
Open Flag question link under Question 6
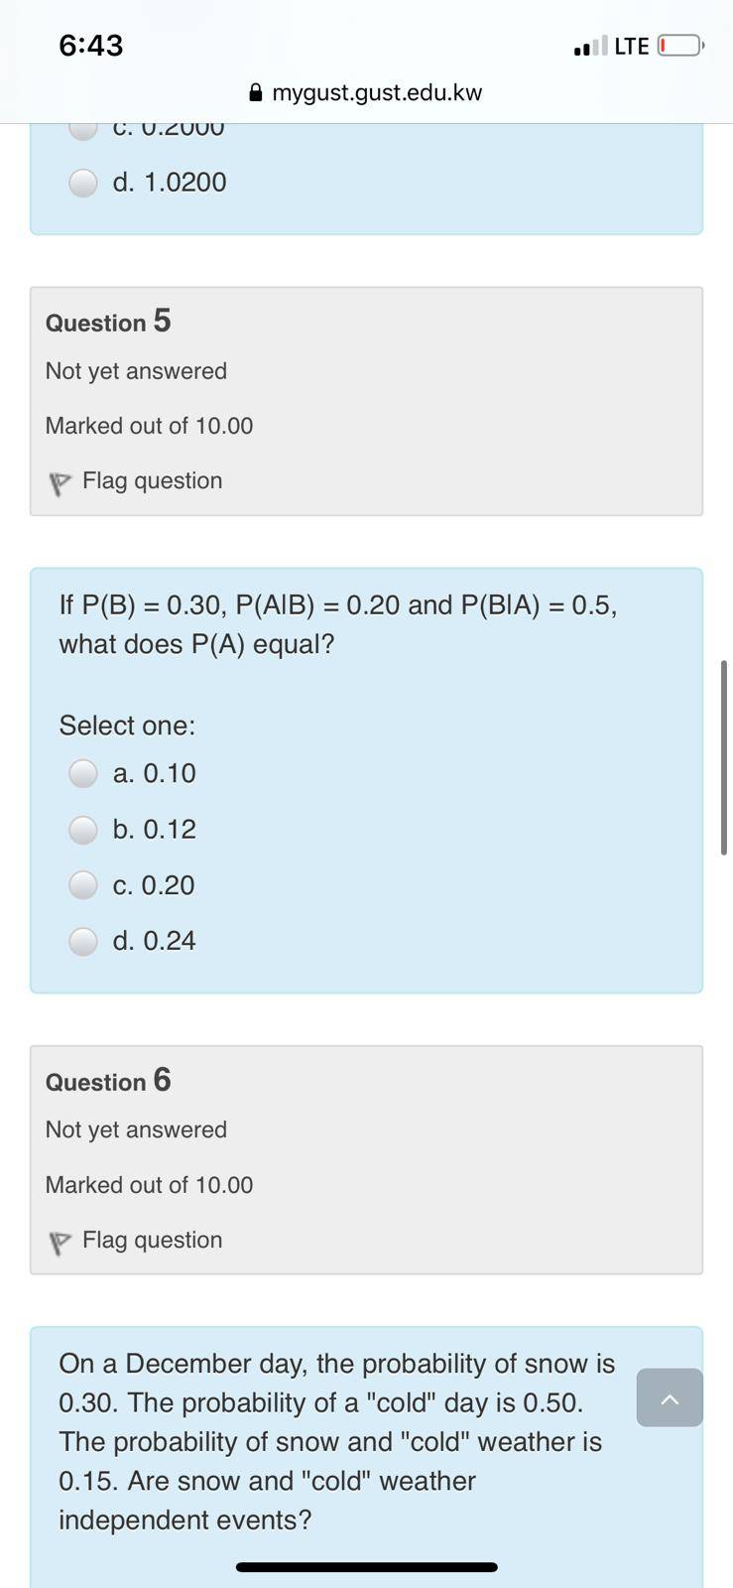point(152,1240)
